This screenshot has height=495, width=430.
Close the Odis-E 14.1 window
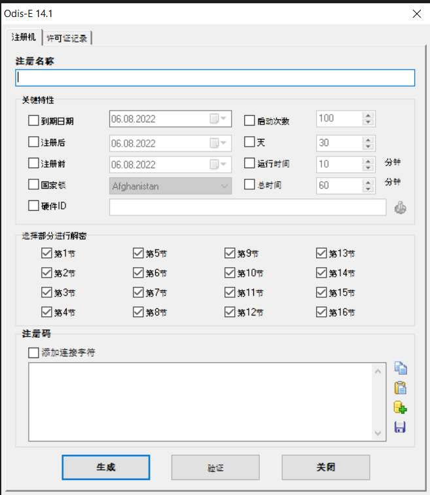tap(416, 13)
